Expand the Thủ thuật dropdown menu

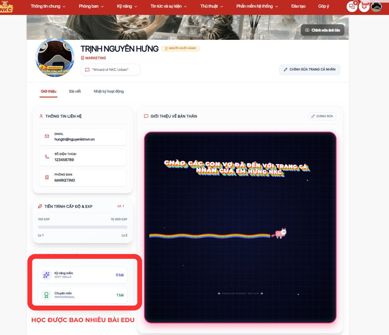(211, 6)
